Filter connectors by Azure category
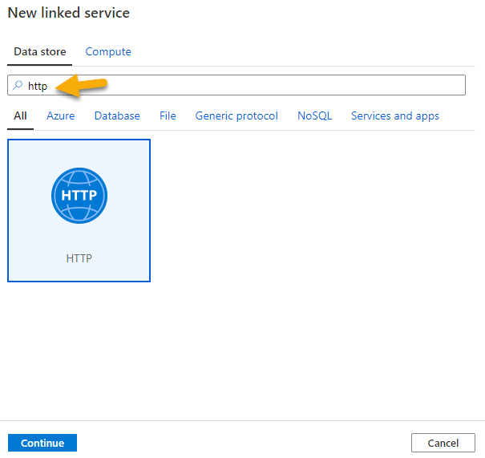 click(60, 116)
